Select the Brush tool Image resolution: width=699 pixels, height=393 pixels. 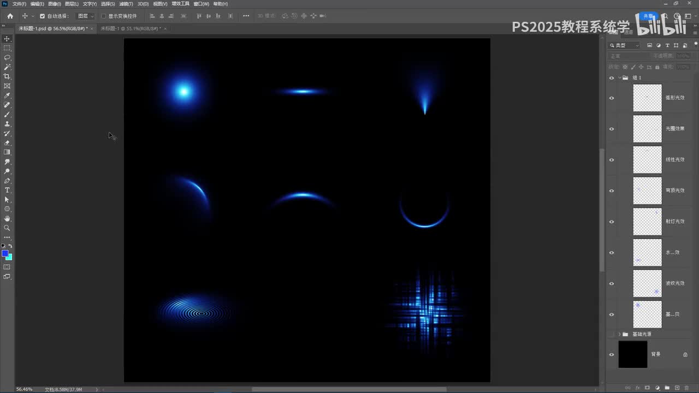7,115
